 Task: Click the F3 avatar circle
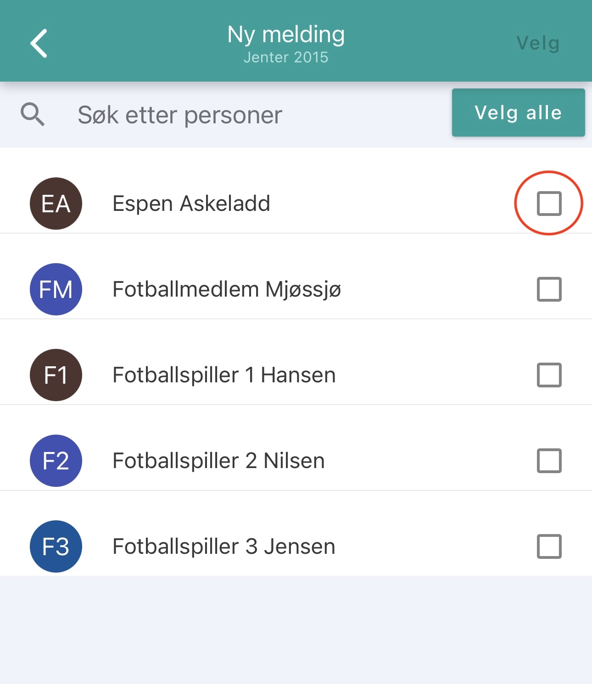click(56, 546)
